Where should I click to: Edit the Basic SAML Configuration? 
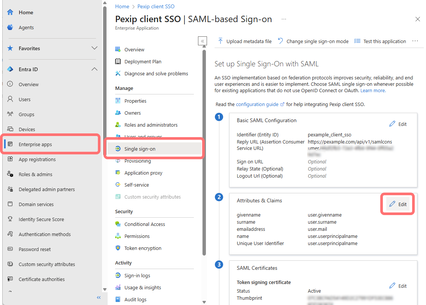(398, 124)
